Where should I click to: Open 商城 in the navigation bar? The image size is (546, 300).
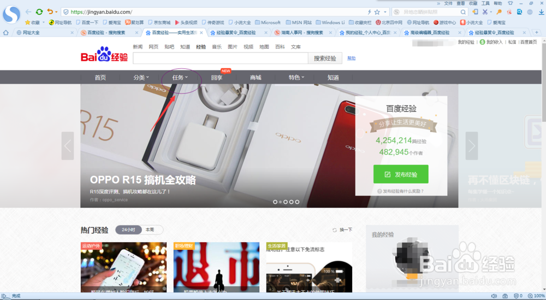click(x=256, y=78)
